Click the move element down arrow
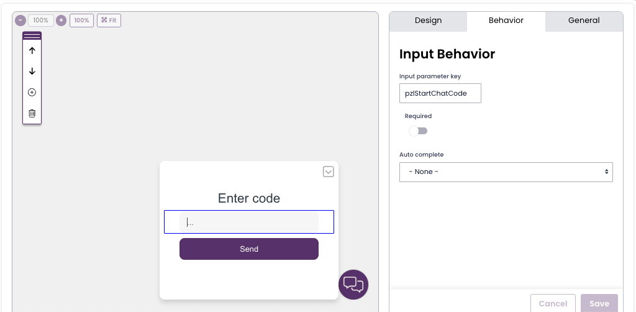This screenshot has width=636, height=312. pyautogui.click(x=32, y=71)
